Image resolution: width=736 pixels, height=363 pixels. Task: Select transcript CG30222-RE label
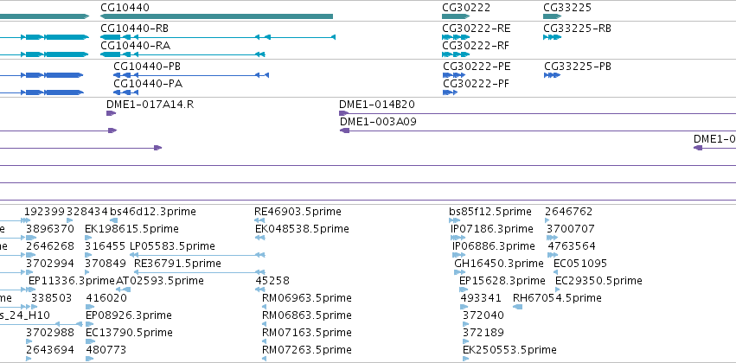coord(477,29)
